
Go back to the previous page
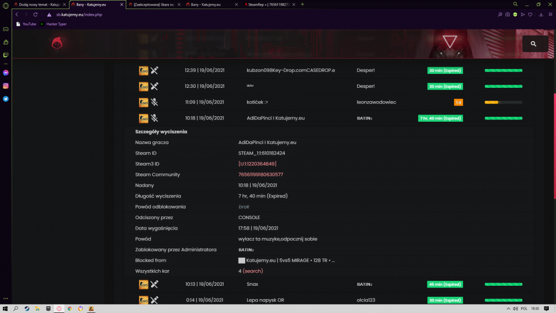[x=17, y=14]
